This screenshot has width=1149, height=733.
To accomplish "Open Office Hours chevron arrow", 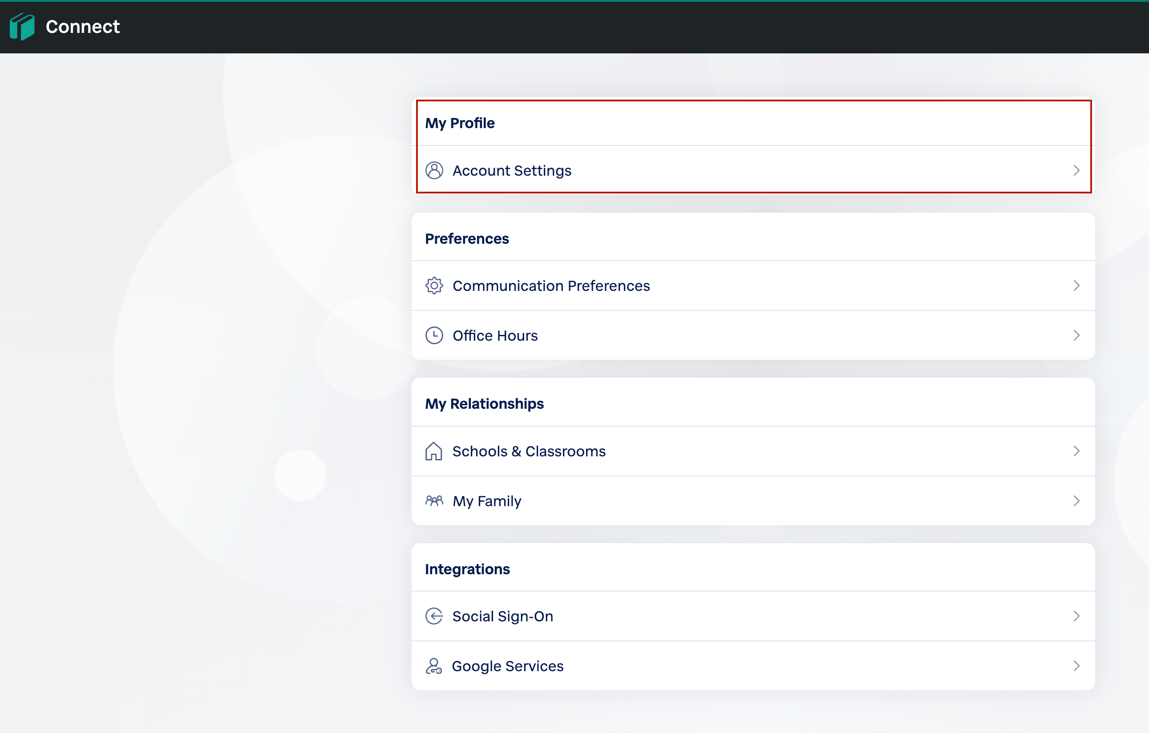I will click(1076, 335).
